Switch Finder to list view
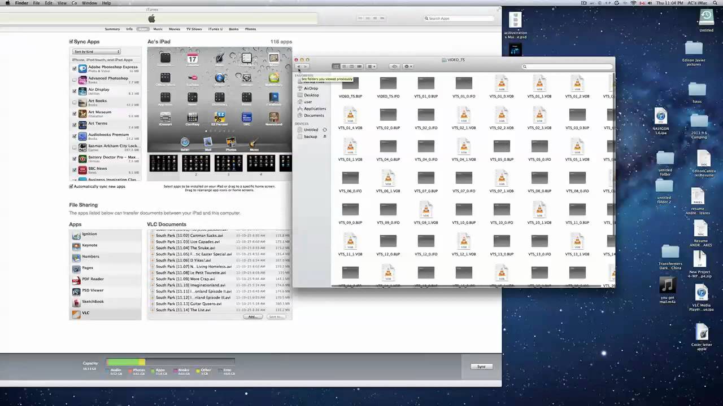Viewport: 723px width, 406px height. pos(343,67)
